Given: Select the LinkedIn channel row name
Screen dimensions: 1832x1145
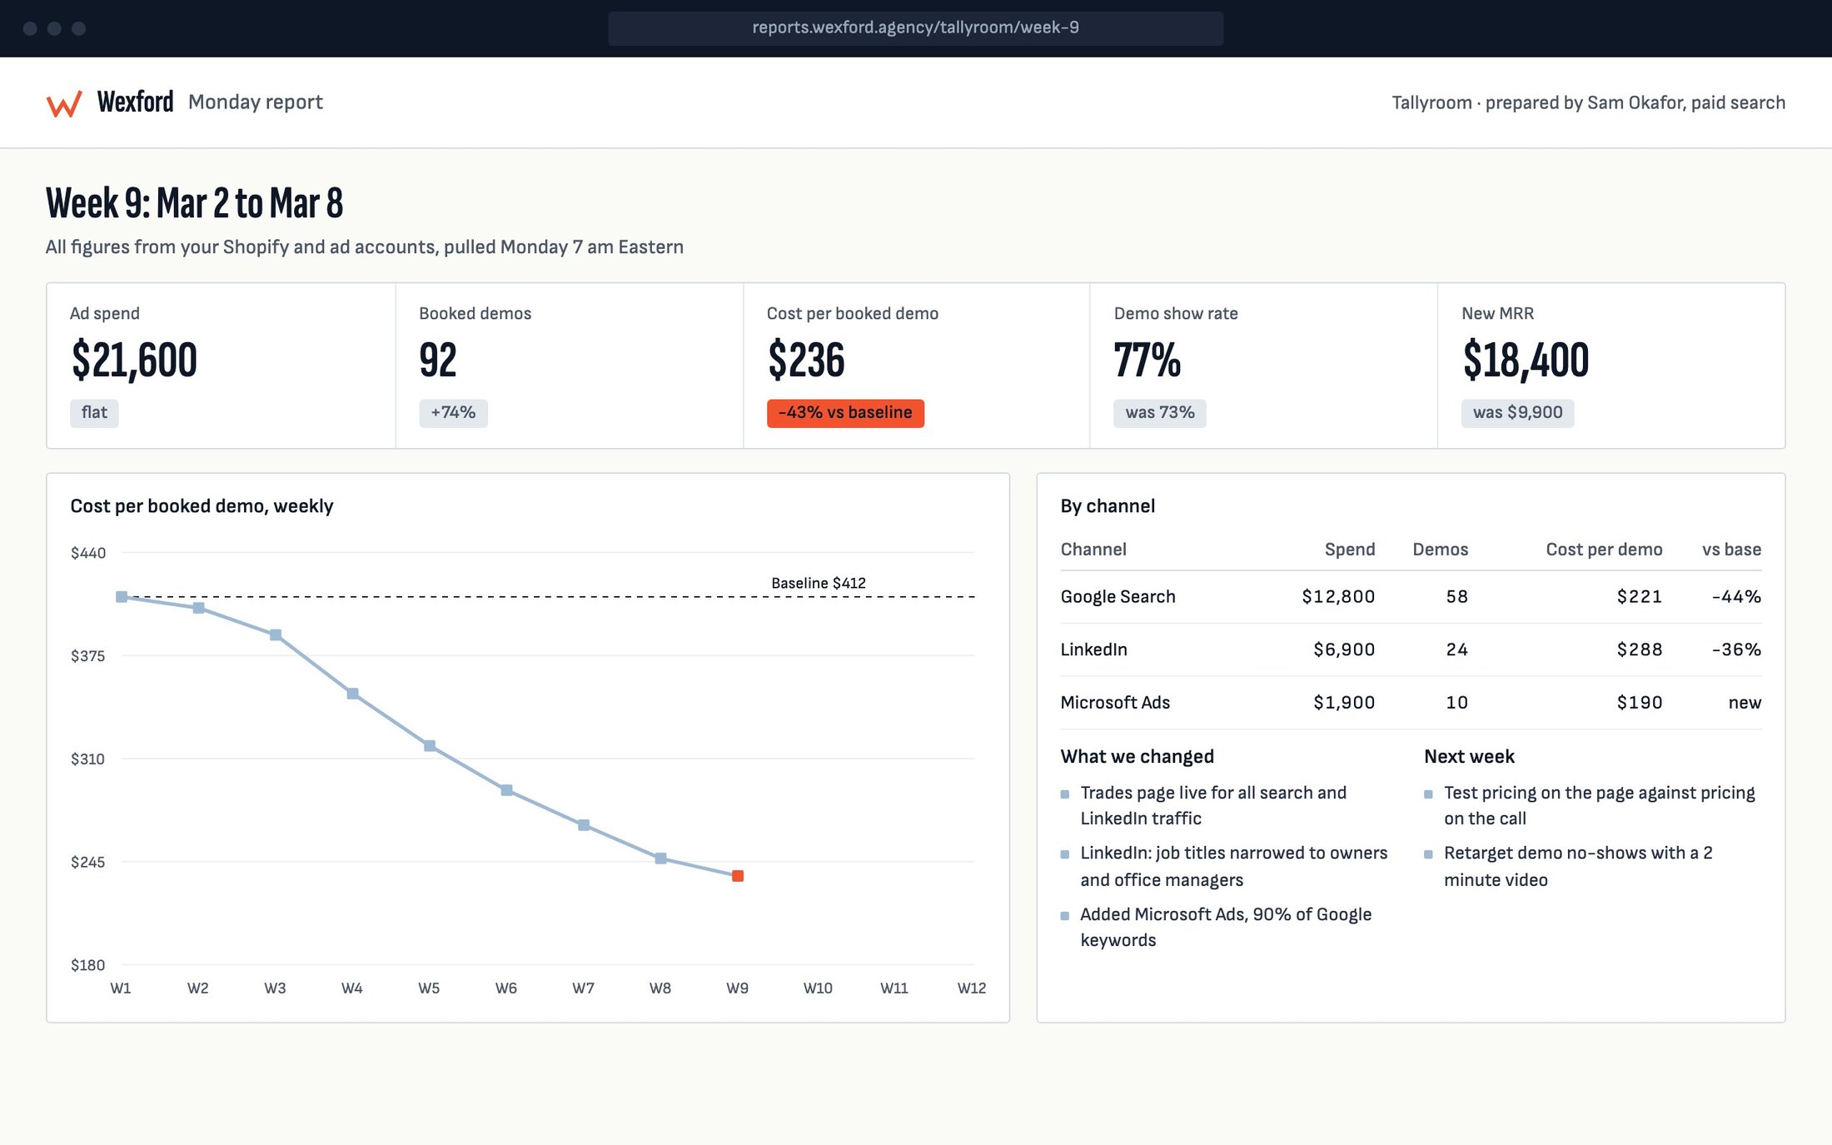Looking at the screenshot, I should [x=1094, y=650].
